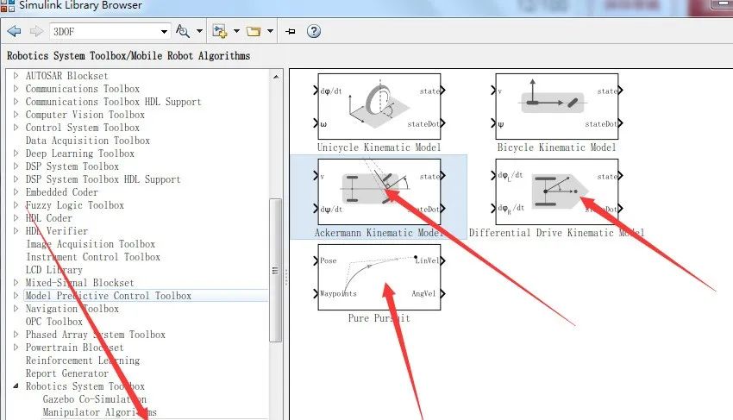Expand DSP System Toolbox HDL Support node
Screen dimensions: 733x420
pos(16,179)
